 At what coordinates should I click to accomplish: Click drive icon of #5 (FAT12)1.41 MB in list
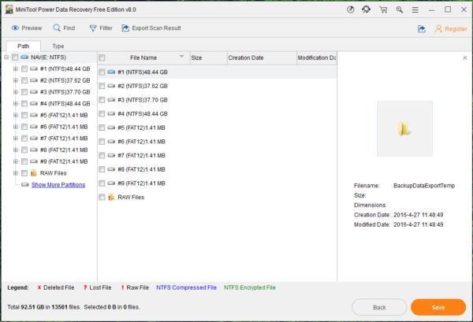tap(111, 128)
